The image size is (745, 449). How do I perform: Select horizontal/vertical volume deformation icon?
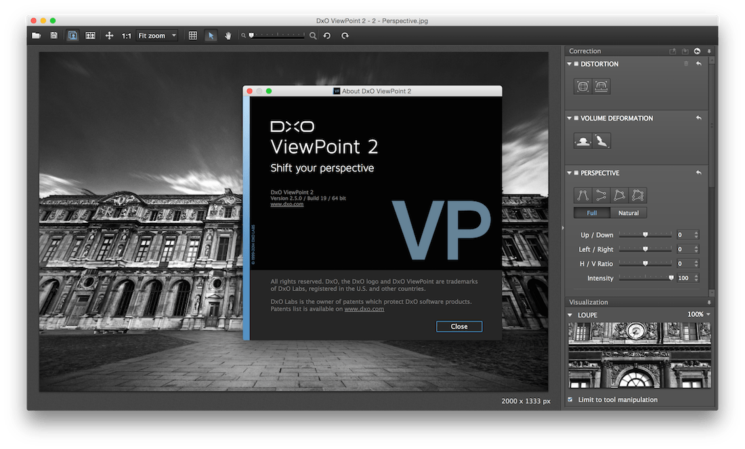(583, 141)
